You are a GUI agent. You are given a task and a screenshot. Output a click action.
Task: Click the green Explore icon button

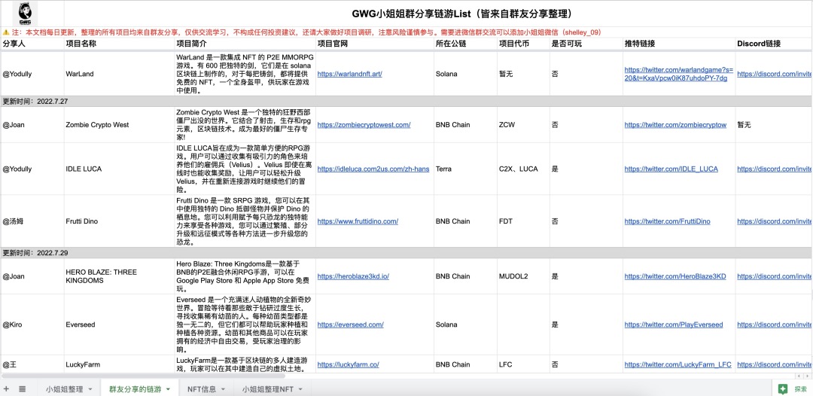pos(783,388)
